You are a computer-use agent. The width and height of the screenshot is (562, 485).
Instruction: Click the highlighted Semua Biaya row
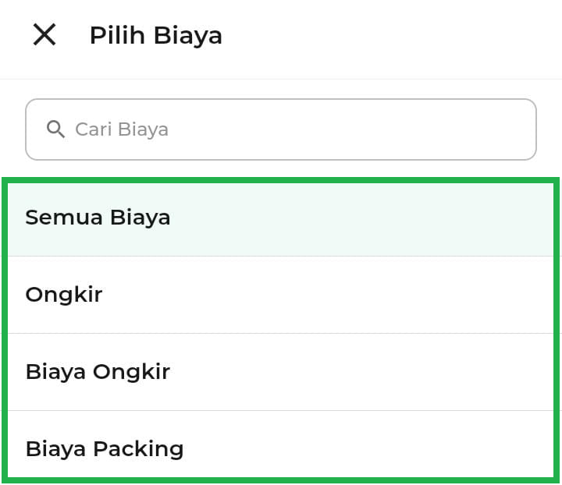tap(281, 218)
